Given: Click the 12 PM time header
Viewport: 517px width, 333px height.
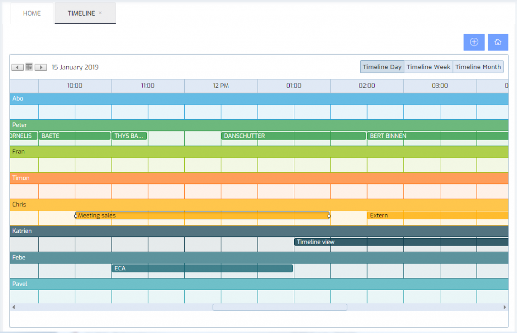Looking at the screenshot, I should coord(221,86).
